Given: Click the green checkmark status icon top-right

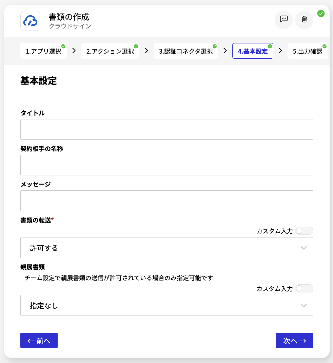Looking at the screenshot, I should click(321, 14).
